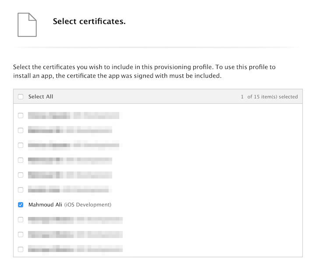Check the second checkbox below Mahmoud Ali

[21, 234]
